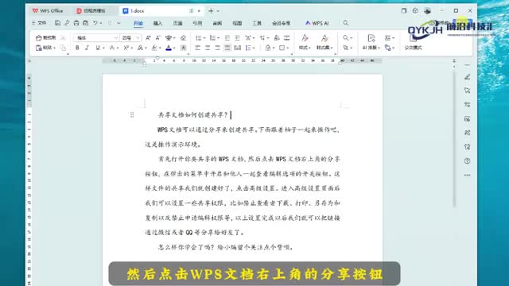Copy selection icon
Screen dimensions: 509x286
point(64,48)
